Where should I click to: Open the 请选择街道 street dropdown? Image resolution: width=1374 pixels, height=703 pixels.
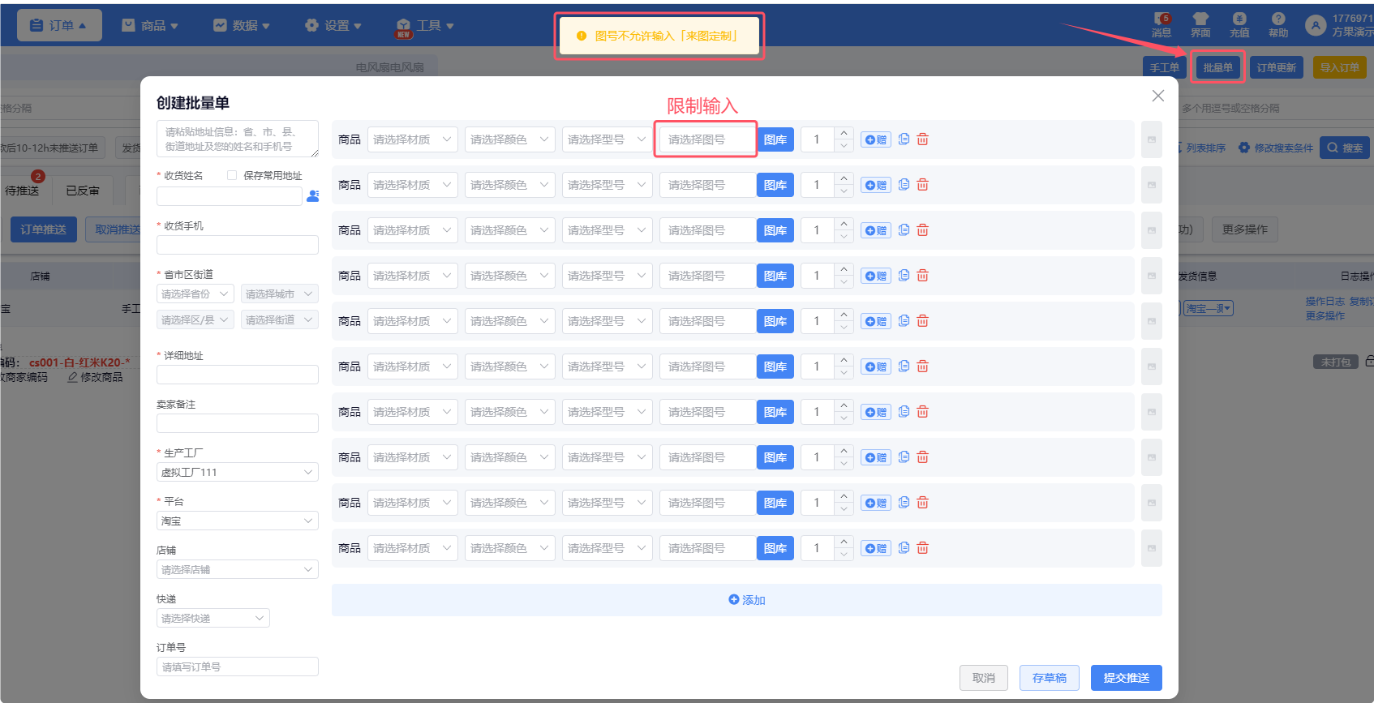(280, 319)
